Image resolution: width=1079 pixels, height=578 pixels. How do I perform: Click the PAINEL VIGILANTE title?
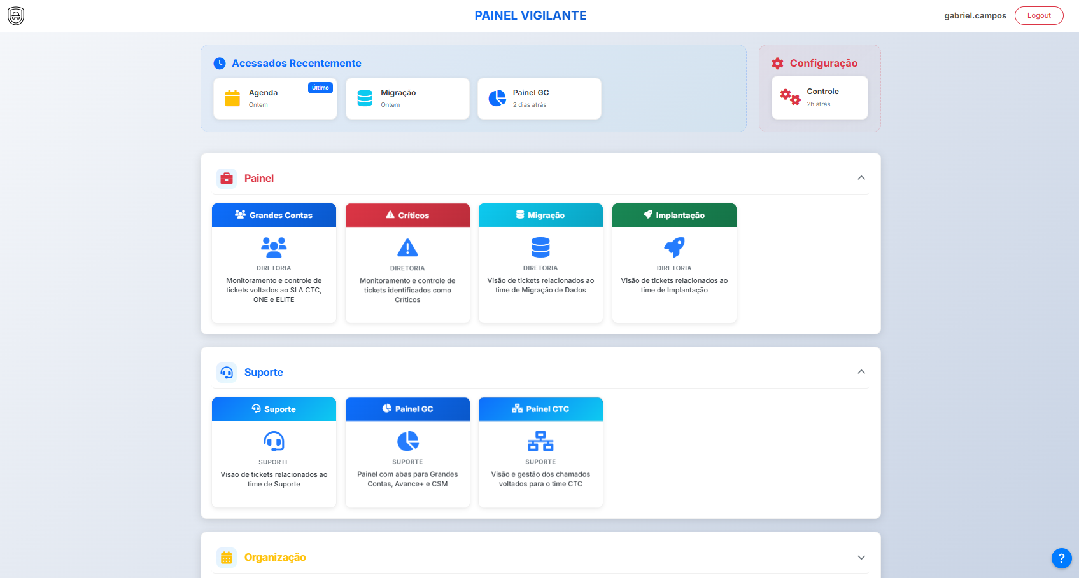[530, 16]
